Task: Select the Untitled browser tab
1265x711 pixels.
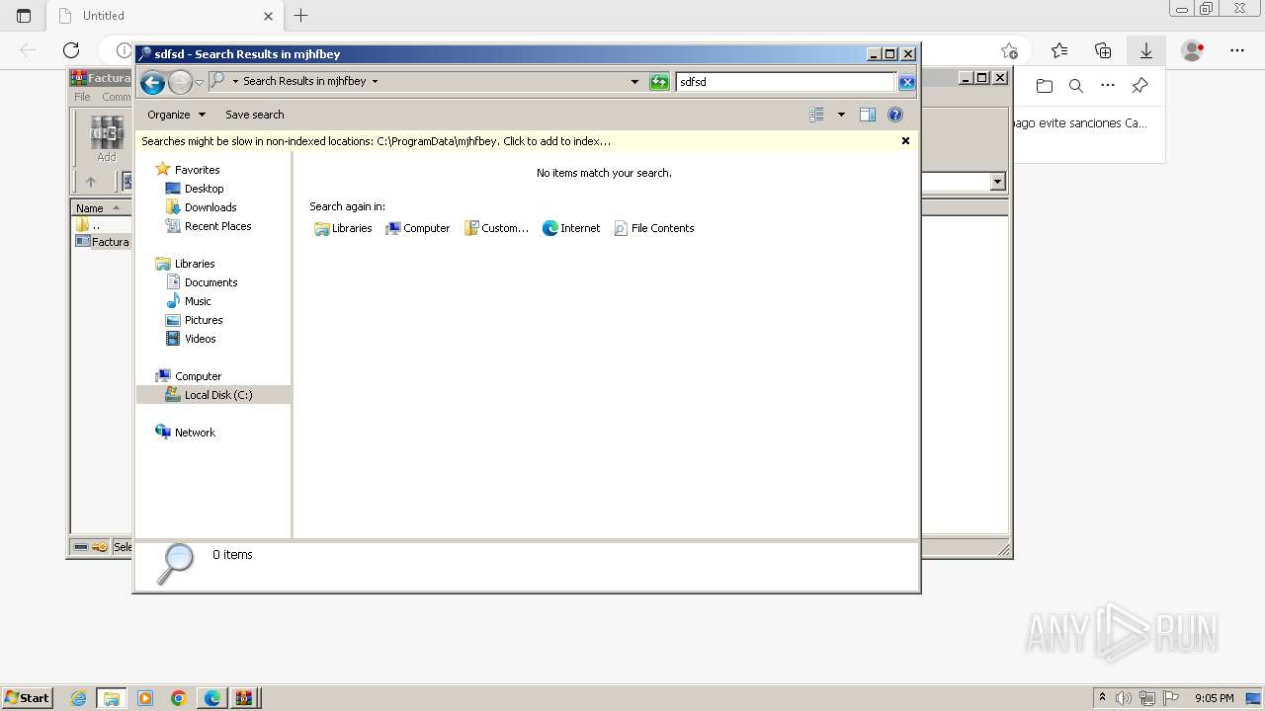Action: coord(165,16)
